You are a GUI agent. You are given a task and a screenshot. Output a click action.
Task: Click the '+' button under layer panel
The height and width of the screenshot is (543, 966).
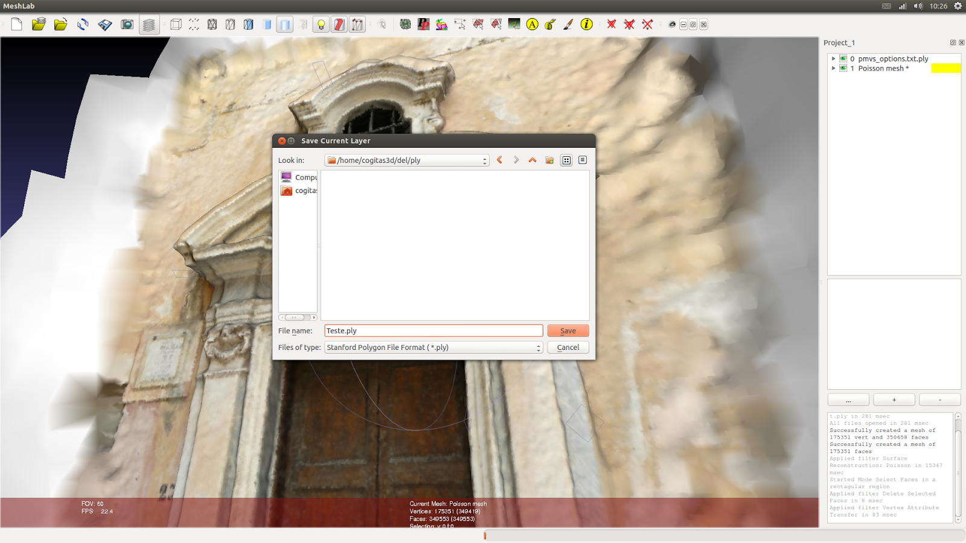tap(894, 400)
